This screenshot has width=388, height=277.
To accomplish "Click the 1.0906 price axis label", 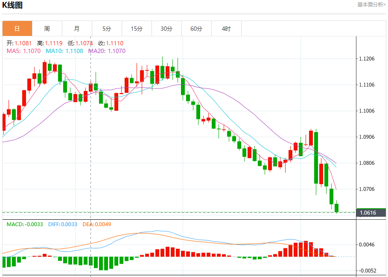I will click(367, 137).
